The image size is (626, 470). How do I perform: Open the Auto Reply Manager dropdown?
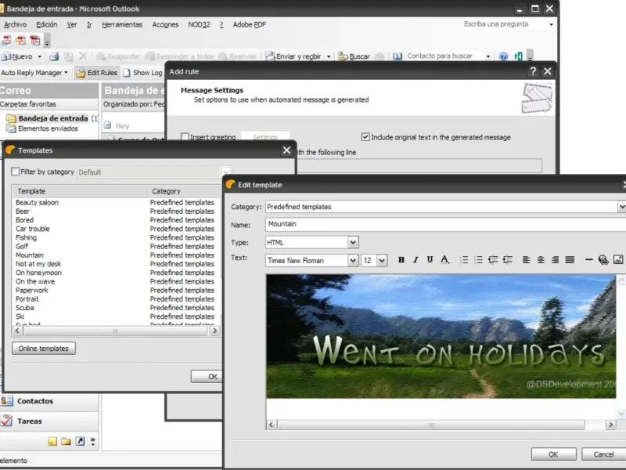(34, 73)
